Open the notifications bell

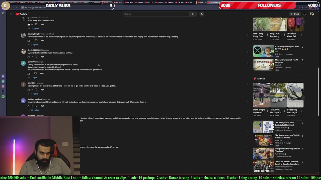coord(304,14)
